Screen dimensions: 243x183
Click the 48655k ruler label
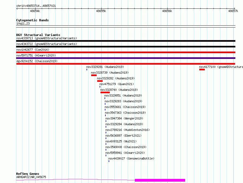101,11
